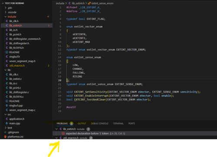Open lib_clk.h in include folder
217x157 pixels.
coord(14,21)
